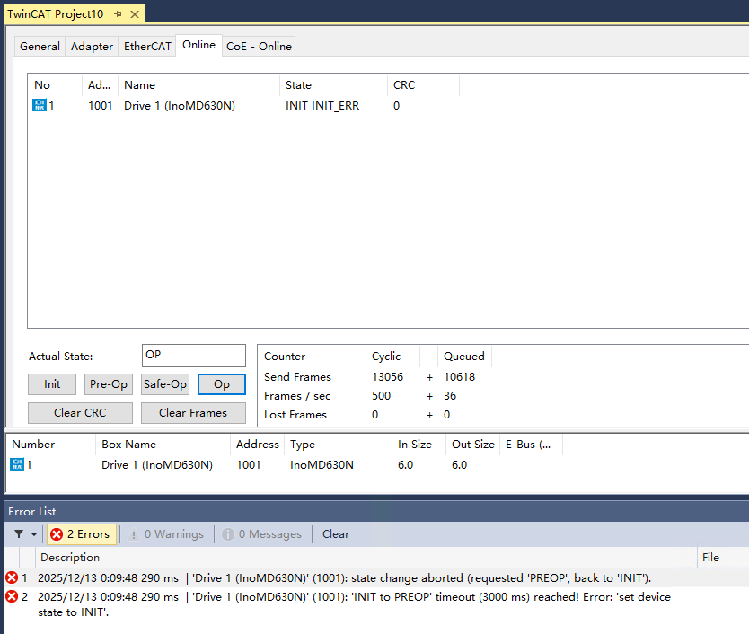Request Init state with the Init button
The image size is (749, 634).
point(52,384)
